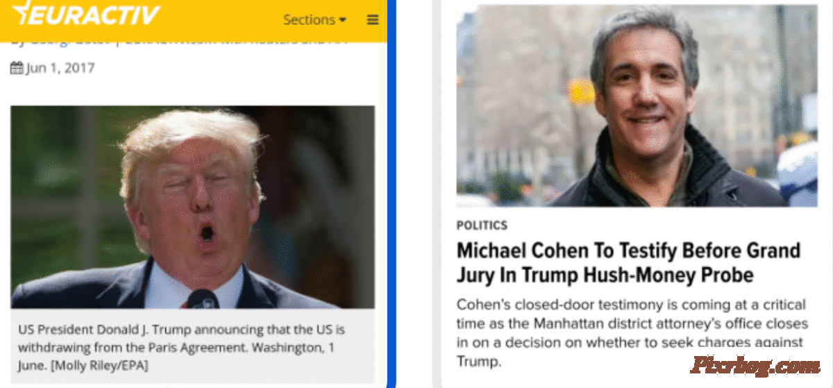The width and height of the screenshot is (833, 388).
Task: Click the Cohen closed-door testimony summary text
Action: pyautogui.click(x=632, y=333)
